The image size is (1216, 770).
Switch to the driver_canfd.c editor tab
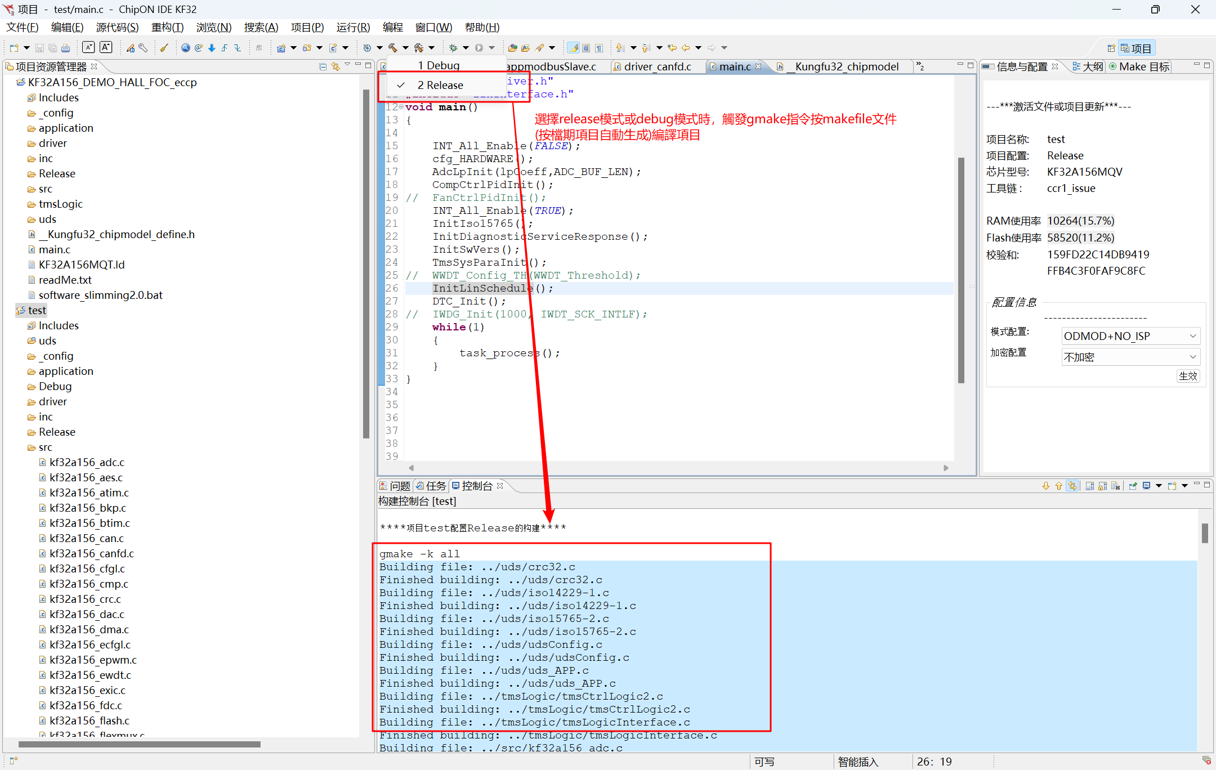pos(657,66)
